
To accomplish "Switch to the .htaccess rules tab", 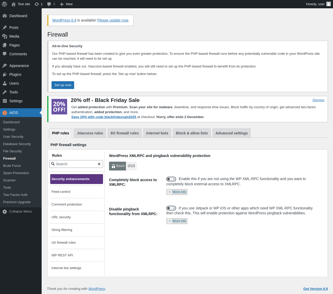I will coord(90,133).
